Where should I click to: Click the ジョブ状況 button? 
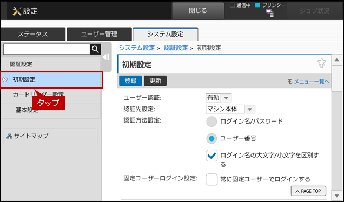click(315, 11)
